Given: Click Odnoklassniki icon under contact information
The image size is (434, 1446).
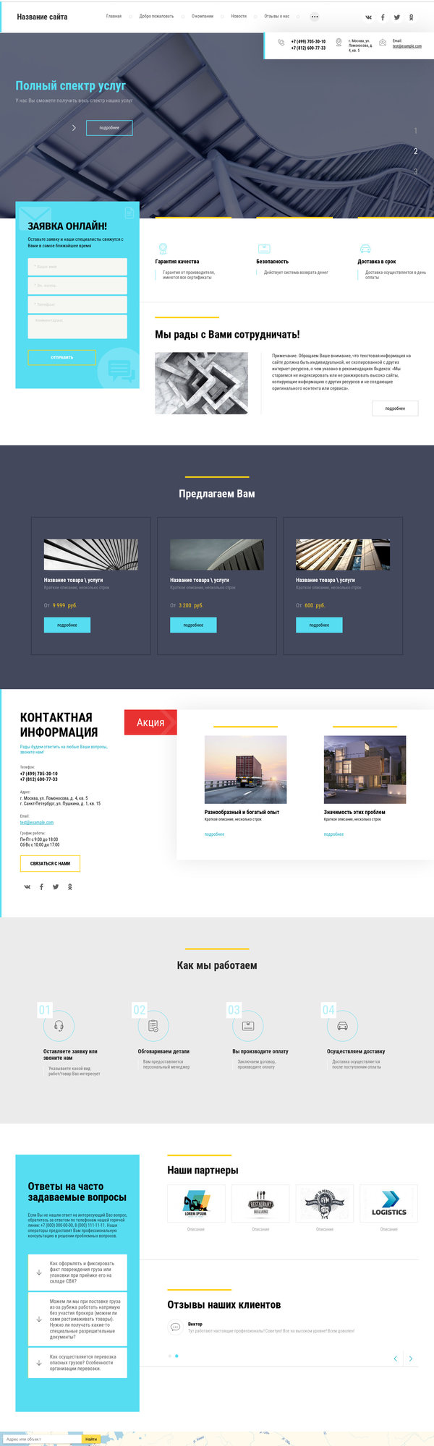Looking at the screenshot, I should tap(70, 886).
